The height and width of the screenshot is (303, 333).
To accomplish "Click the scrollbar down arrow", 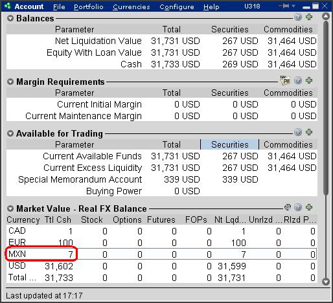I will point(326,282).
